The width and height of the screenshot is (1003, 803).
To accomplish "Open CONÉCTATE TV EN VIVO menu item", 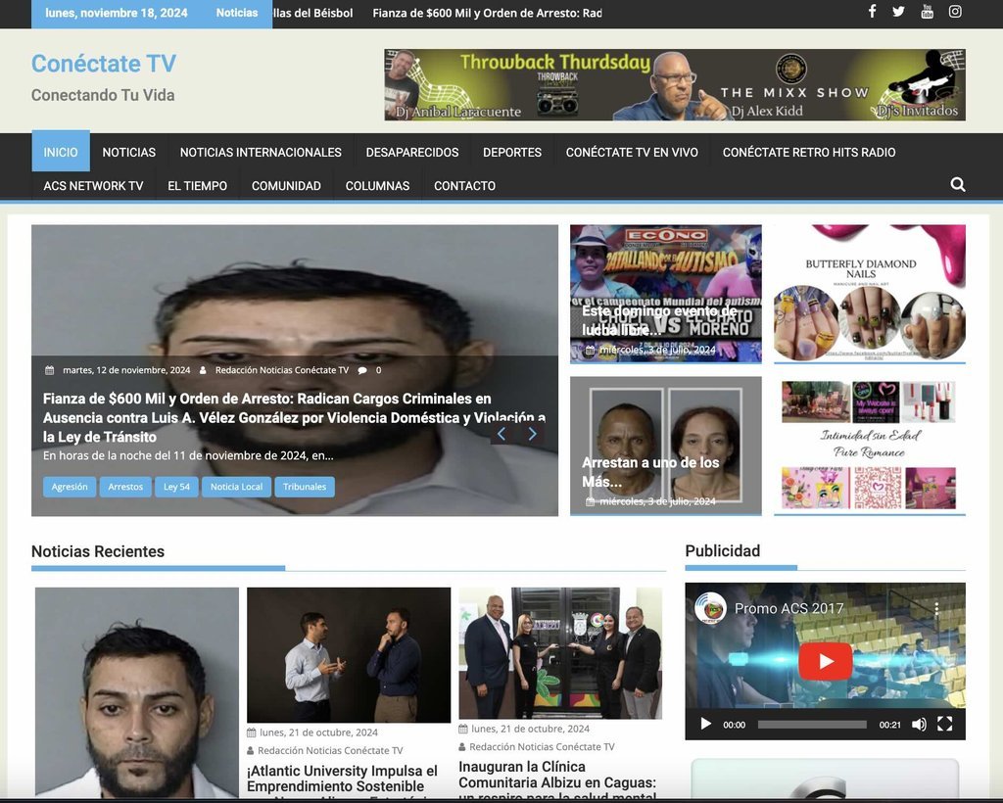I will pos(632,152).
